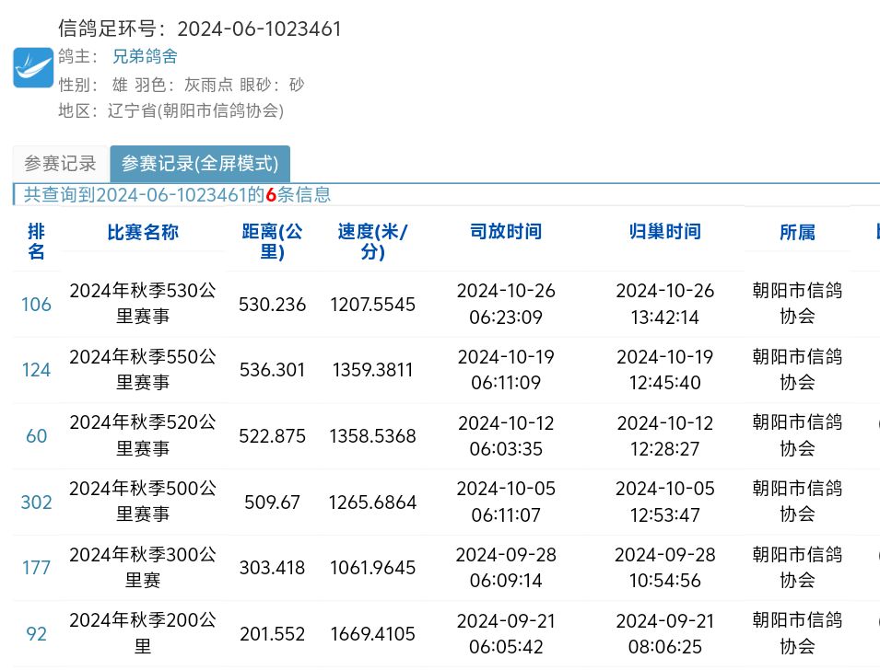Select the 2024年秋季530公里赛事 race name
The image size is (880, 670).
[143, 304]
